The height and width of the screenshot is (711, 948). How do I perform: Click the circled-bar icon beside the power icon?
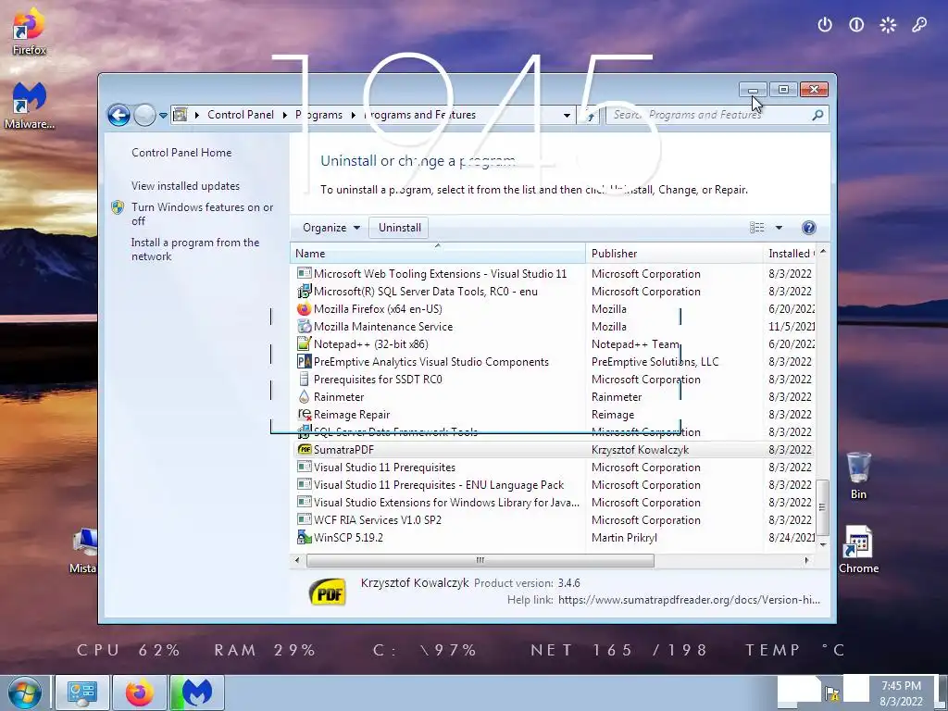[x=856, y=25]
